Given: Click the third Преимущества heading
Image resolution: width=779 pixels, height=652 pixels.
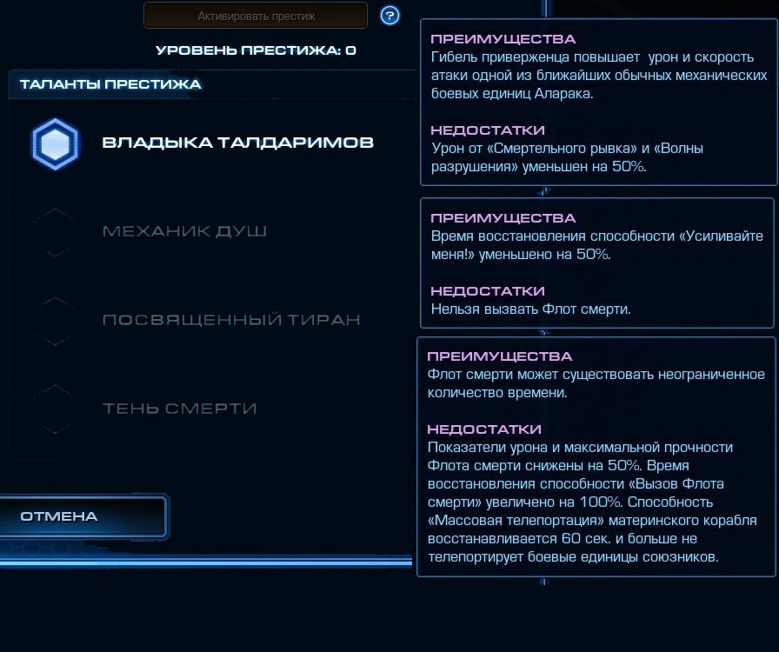Looking at the screenshot, I should [499, 356].
